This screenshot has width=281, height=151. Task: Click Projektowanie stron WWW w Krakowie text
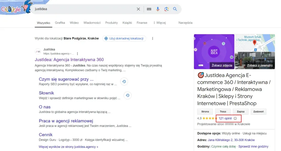pyautogui.click(x=224, y=124)
